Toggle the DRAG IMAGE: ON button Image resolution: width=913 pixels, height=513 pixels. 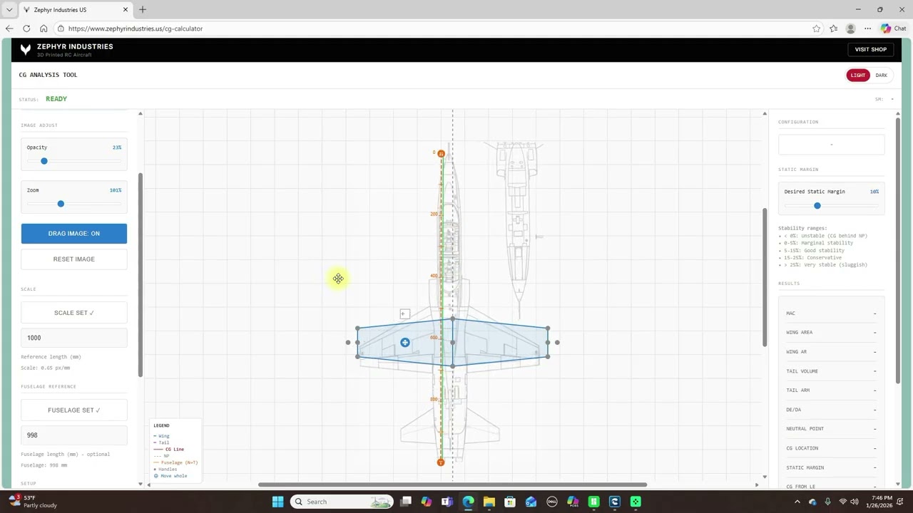[x=74, y=234]
